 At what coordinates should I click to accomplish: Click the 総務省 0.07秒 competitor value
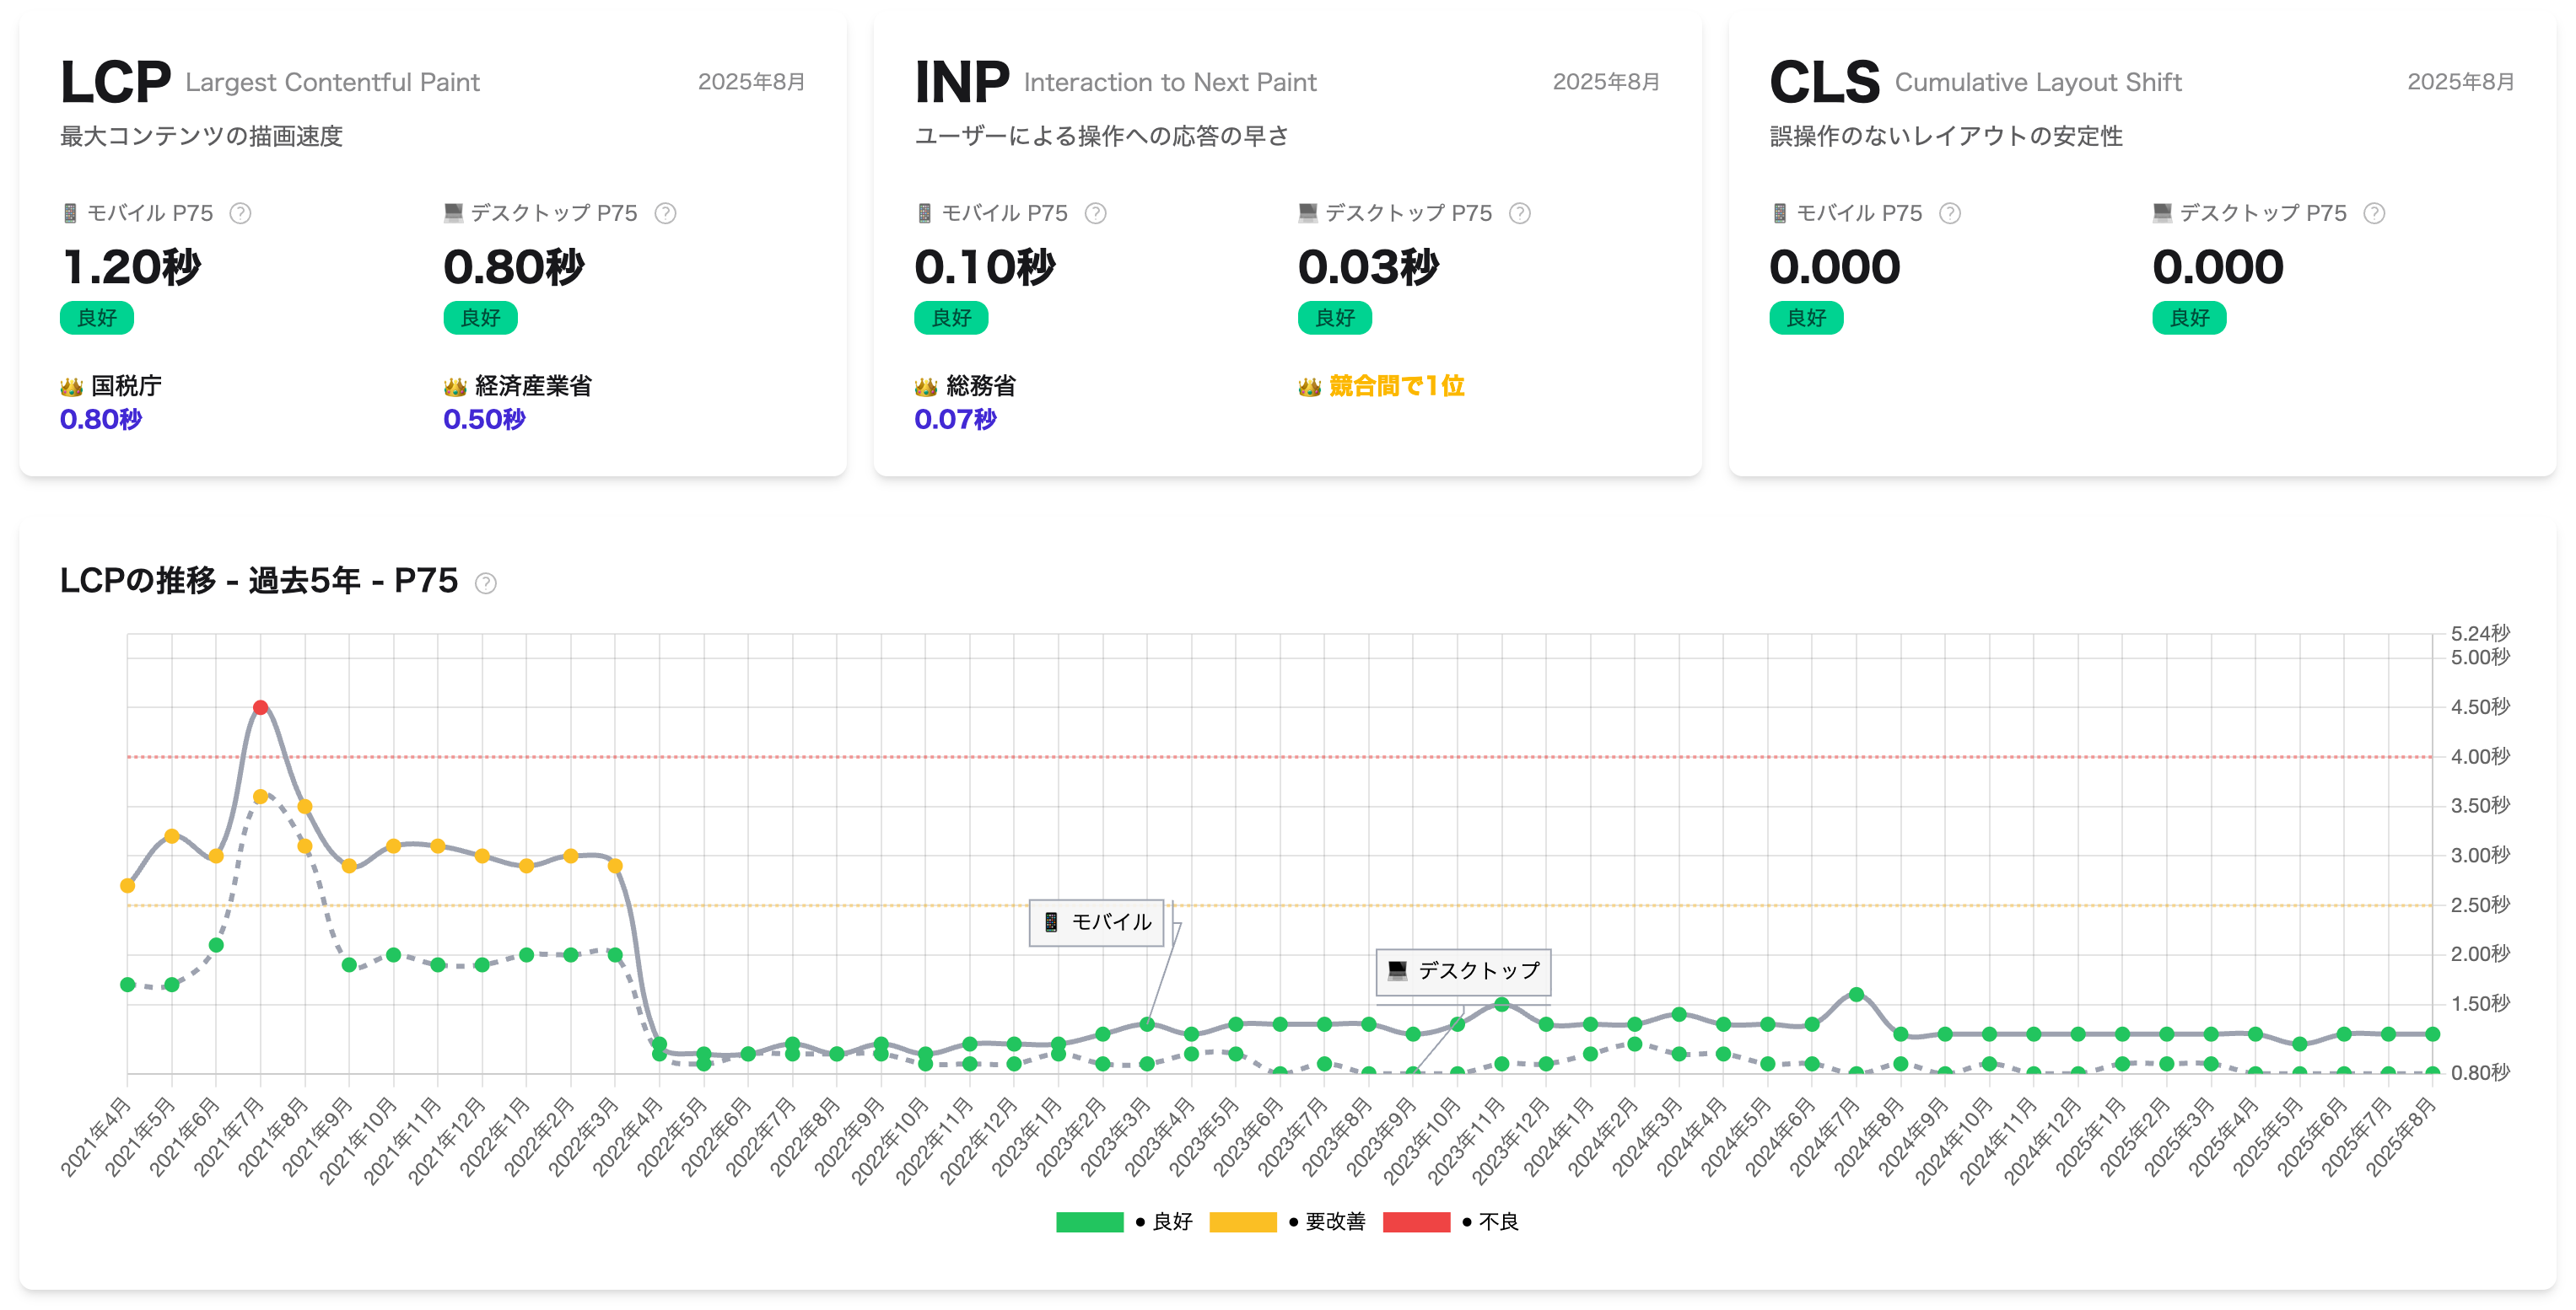(955, 420)
